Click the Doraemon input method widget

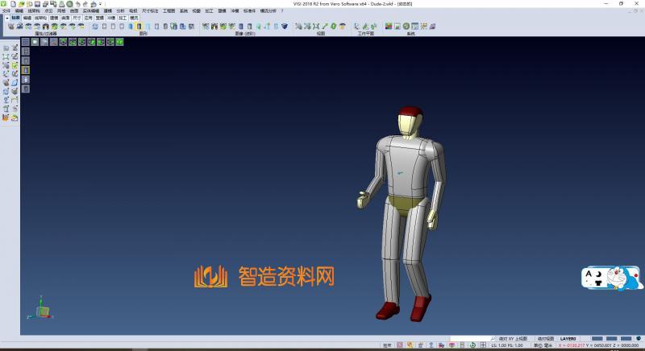pos(612,278)
